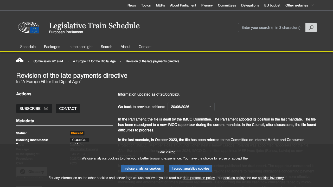Open Topics in top bar
333x187 pixels.
click(x=146, y=5)
